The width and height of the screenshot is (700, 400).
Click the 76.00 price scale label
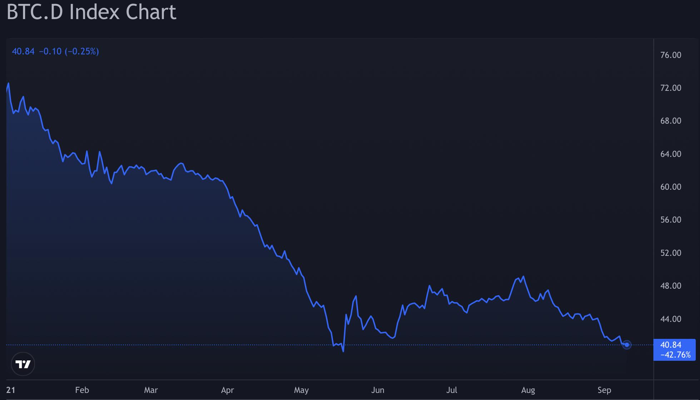(671, 55)
